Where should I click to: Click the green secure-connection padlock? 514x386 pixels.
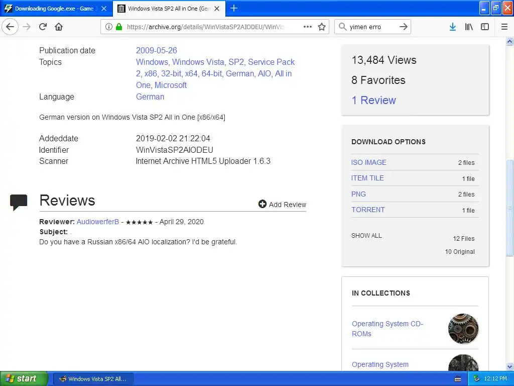pos(119,27)
